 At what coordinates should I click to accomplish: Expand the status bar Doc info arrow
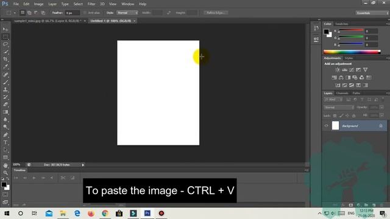pyautogui.click(x=83, y=165)
